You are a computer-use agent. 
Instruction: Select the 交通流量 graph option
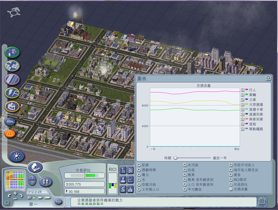[231, 189]
